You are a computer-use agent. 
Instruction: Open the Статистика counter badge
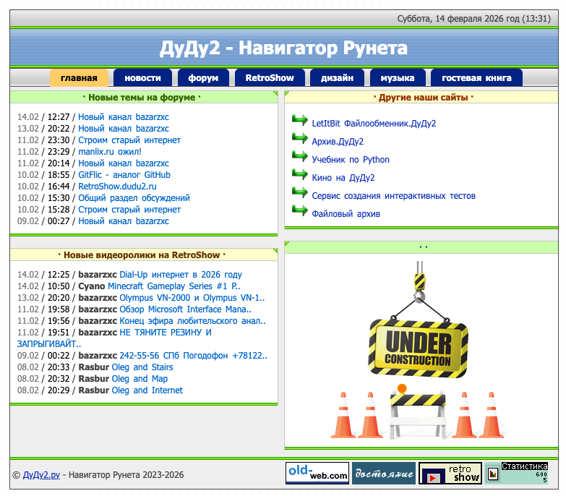tap(516, 474)
